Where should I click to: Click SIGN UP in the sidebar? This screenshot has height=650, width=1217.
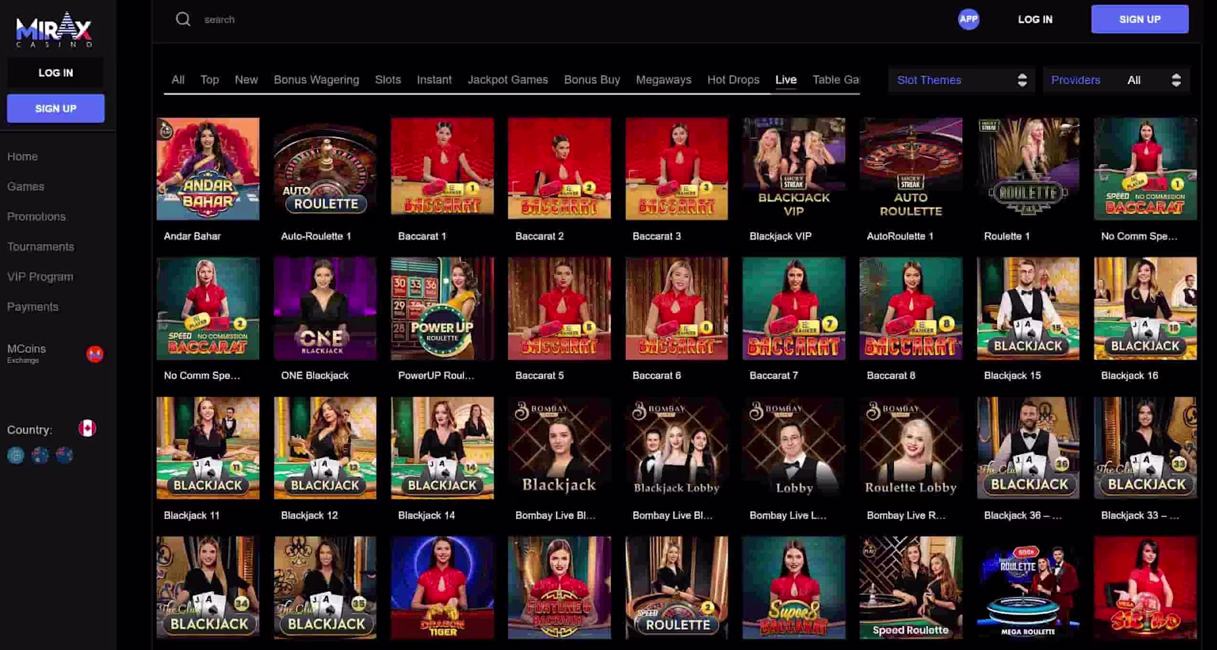point(56,108)
